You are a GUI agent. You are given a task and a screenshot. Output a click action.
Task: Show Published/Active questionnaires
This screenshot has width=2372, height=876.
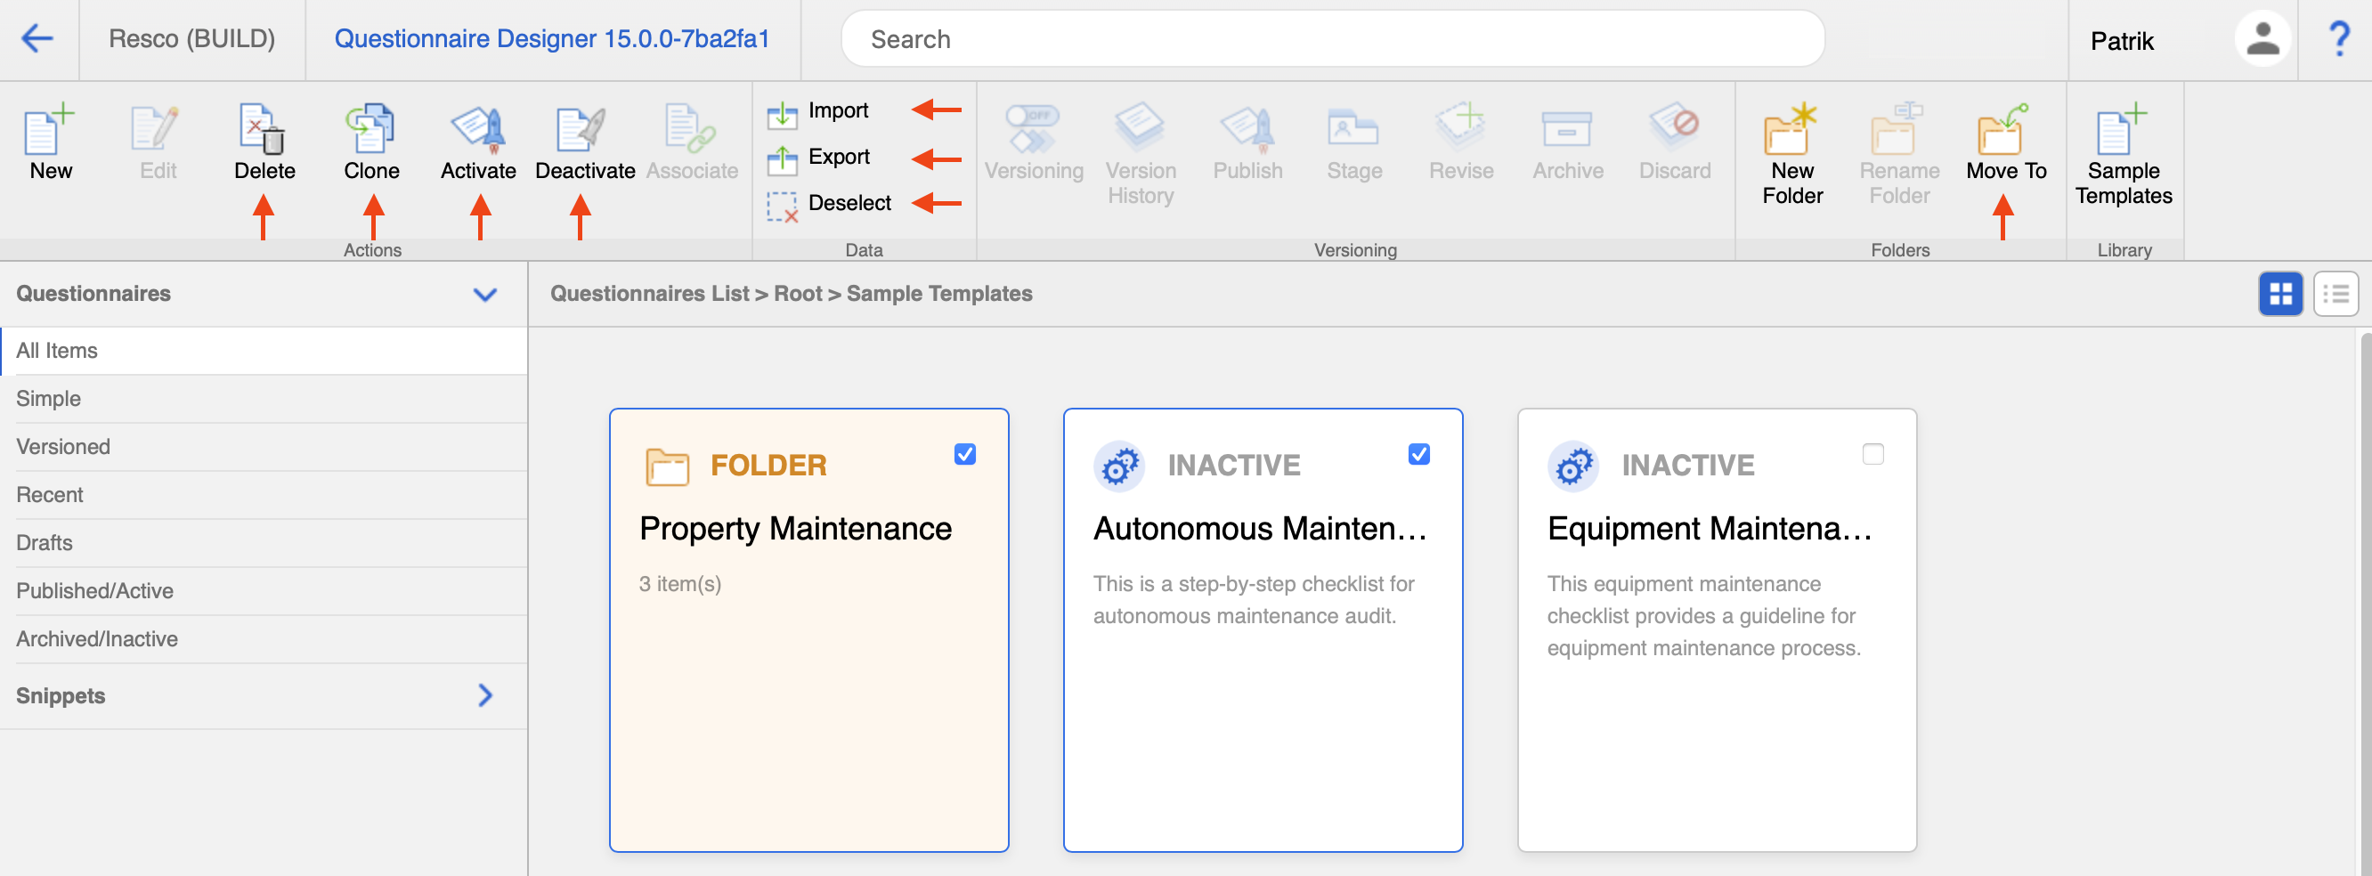(95, 590)
